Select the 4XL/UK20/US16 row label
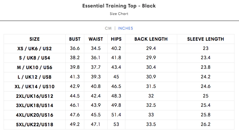 click(34, 115)
